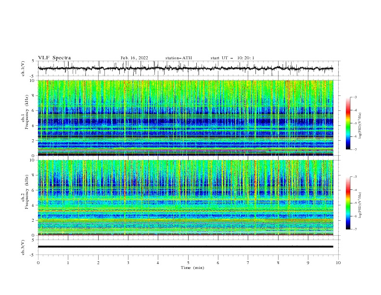This screenshot has height=295, width=381.
Task: Click time axis tick label '1'
Action: pos(68,263)
